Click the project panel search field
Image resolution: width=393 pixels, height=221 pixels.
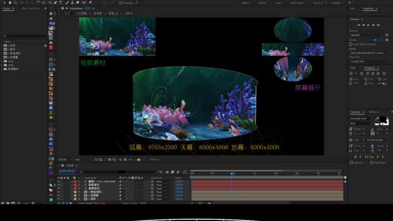(x=24, y=36)
